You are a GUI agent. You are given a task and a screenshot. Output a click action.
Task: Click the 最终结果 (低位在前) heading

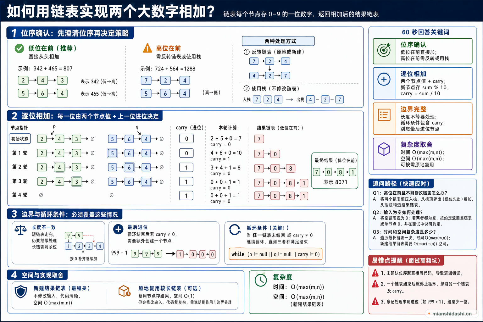(x=335, y=160)
